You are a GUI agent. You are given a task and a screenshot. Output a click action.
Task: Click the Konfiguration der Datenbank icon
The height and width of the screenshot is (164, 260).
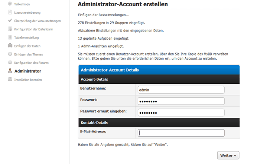point(10,29)
